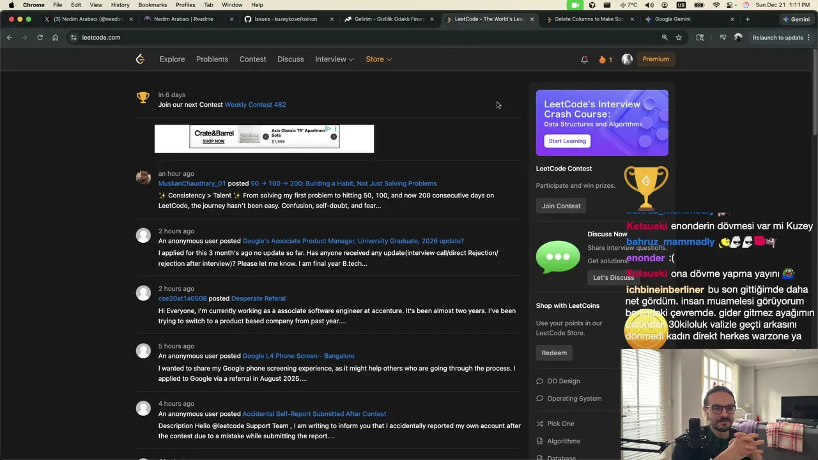Screen dimensions: 818x460
Task: Click the green speech bubble Discuss icon
Action: click(x=558, y=256)
